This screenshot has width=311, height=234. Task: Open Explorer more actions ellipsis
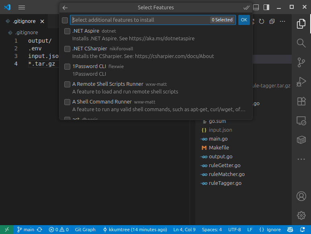click(282, 21)
